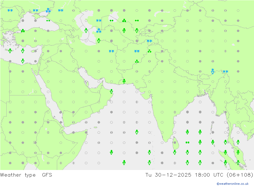Click the 'Weather type' caption text
This screenshot has height=186, width=254.
pyautogui.click(x=18, y=175)
